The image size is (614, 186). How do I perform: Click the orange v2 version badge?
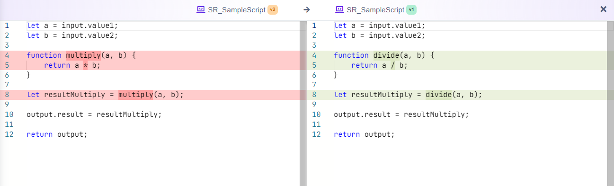point(272,9)
